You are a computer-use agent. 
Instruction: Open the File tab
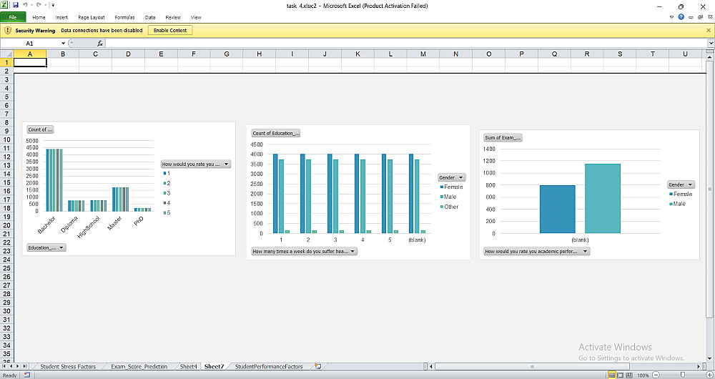13,17
